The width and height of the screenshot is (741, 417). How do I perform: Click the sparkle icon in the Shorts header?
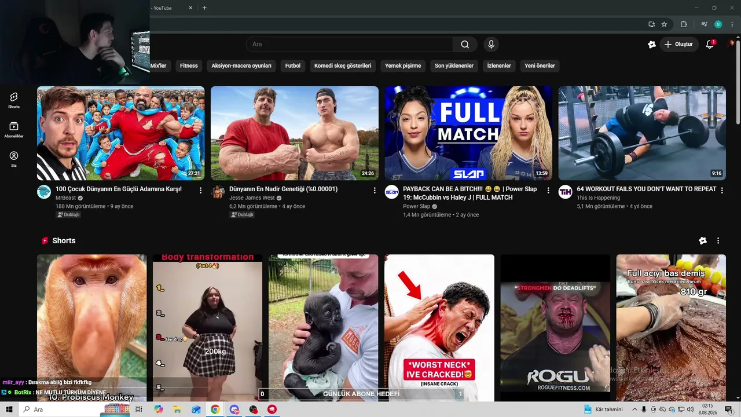click(702, 240)
